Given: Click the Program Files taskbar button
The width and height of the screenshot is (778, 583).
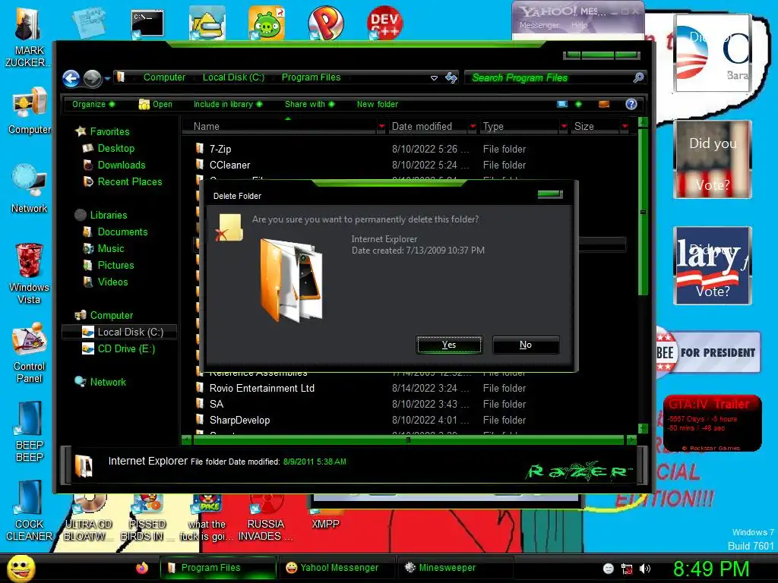Looking at the screenshot, I should point(218,568).
